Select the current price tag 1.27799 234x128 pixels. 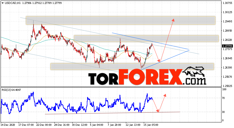point(227,46)
